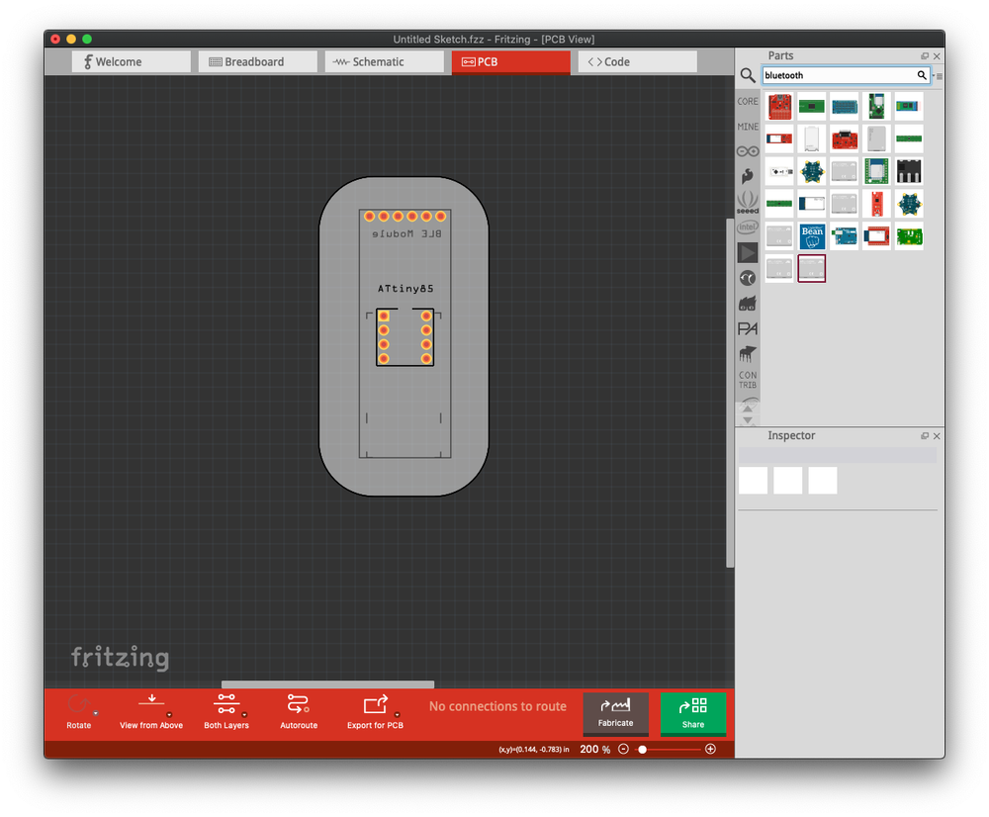
Task: Close the Inspector panel
Action: pyautogui.click(x=937, y=436)
